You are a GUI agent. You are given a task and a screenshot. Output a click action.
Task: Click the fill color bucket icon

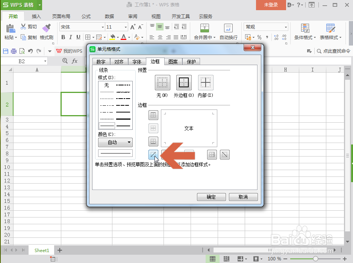click(x=112, y=37)
